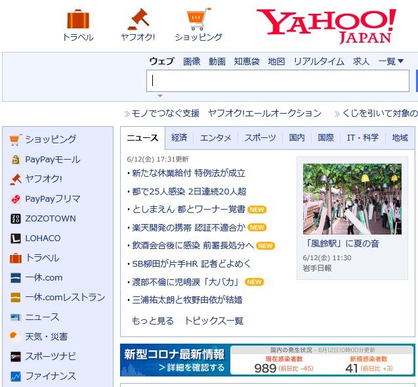Select the 求人 search tab
Image resolution: width=418 pixels, height=387 pixels.
coord(361,61)
